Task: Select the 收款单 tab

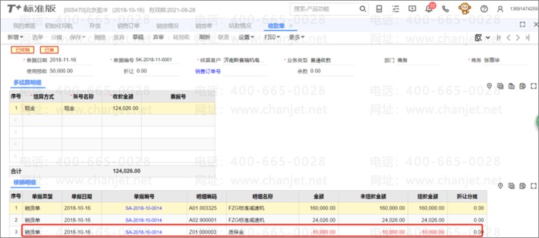Action: click(x=276, y=26)
